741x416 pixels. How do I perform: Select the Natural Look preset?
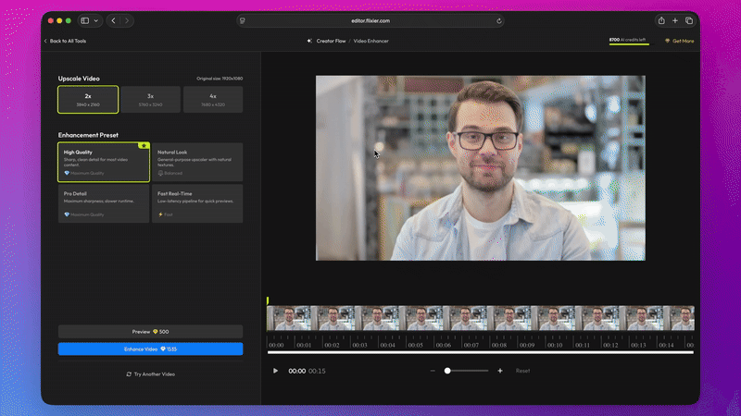198,162
